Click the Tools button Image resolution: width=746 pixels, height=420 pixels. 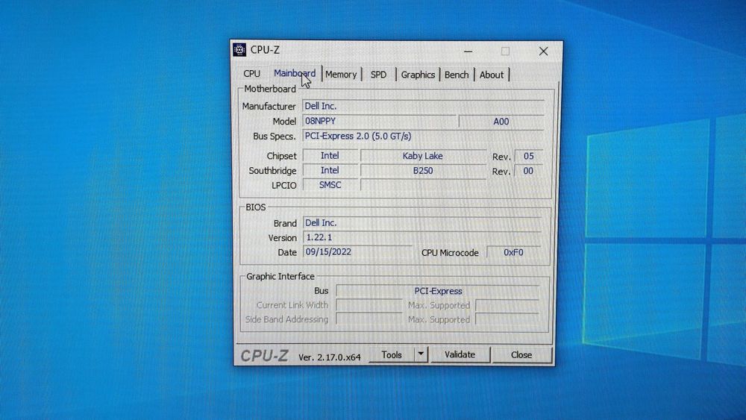(392, 355)
